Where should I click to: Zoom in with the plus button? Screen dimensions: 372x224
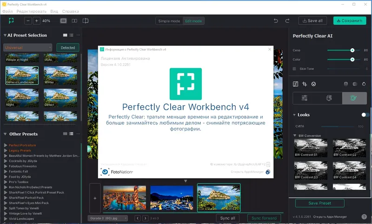coord(37,21)
